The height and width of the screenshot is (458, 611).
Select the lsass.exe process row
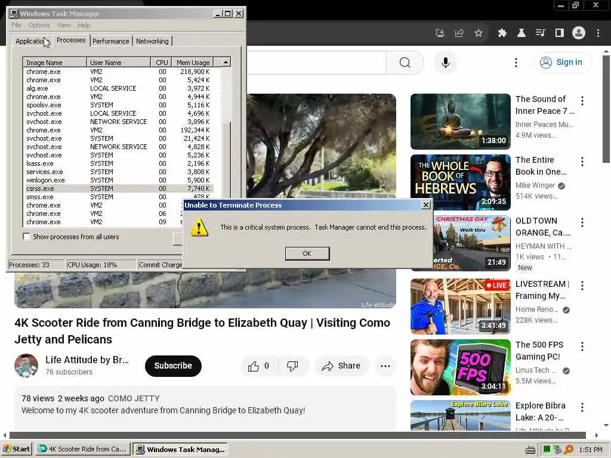(119, 163)
